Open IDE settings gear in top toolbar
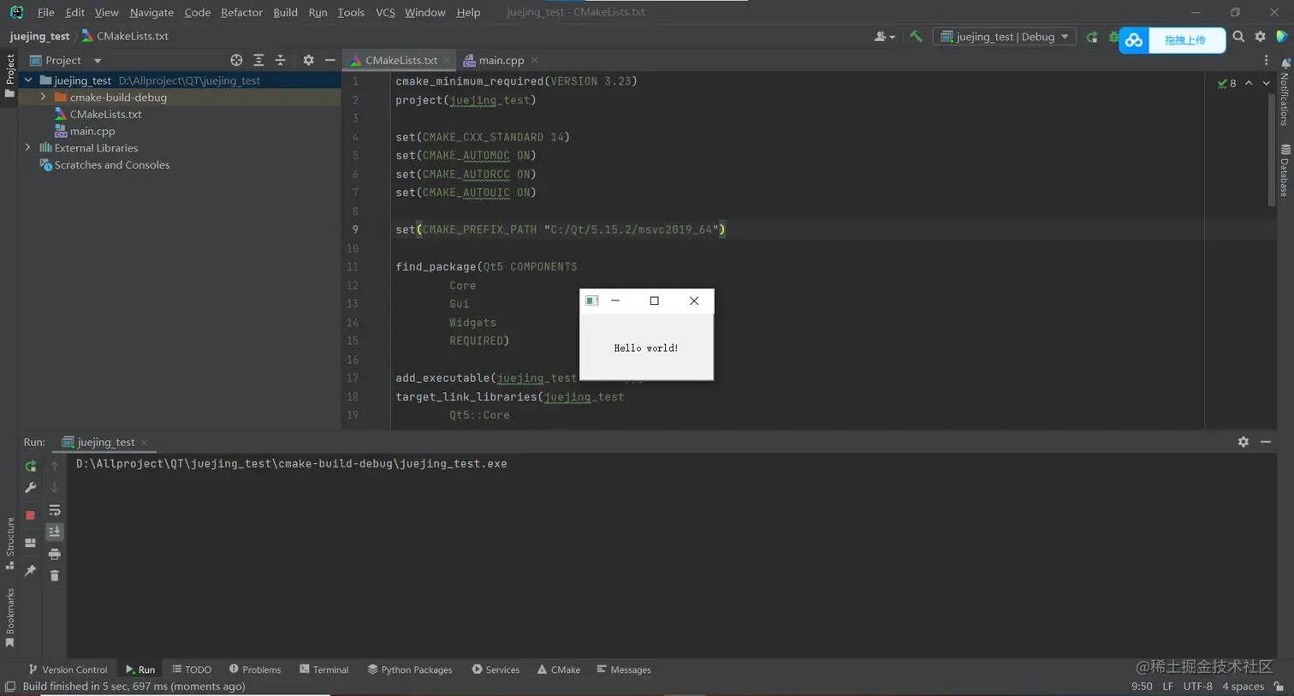Screen dimensions: 1294x696 [1260, 37]
